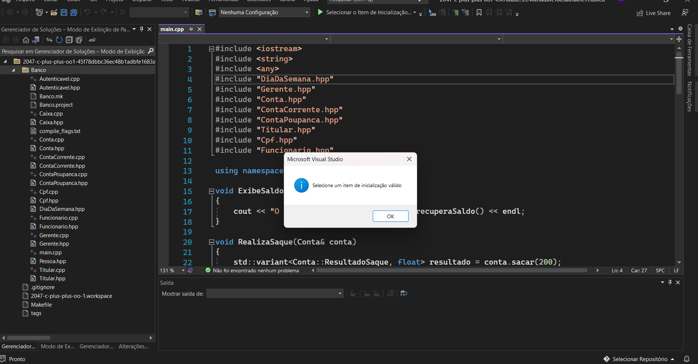Toggle a bookmark with the bookmark icon
This screenshot has width=698, height=364.
479,12
